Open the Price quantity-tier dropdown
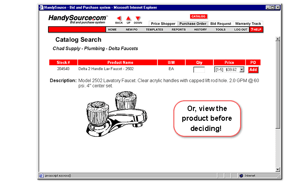The width and height of the screenshot is (305, 182). click(229, 69)
